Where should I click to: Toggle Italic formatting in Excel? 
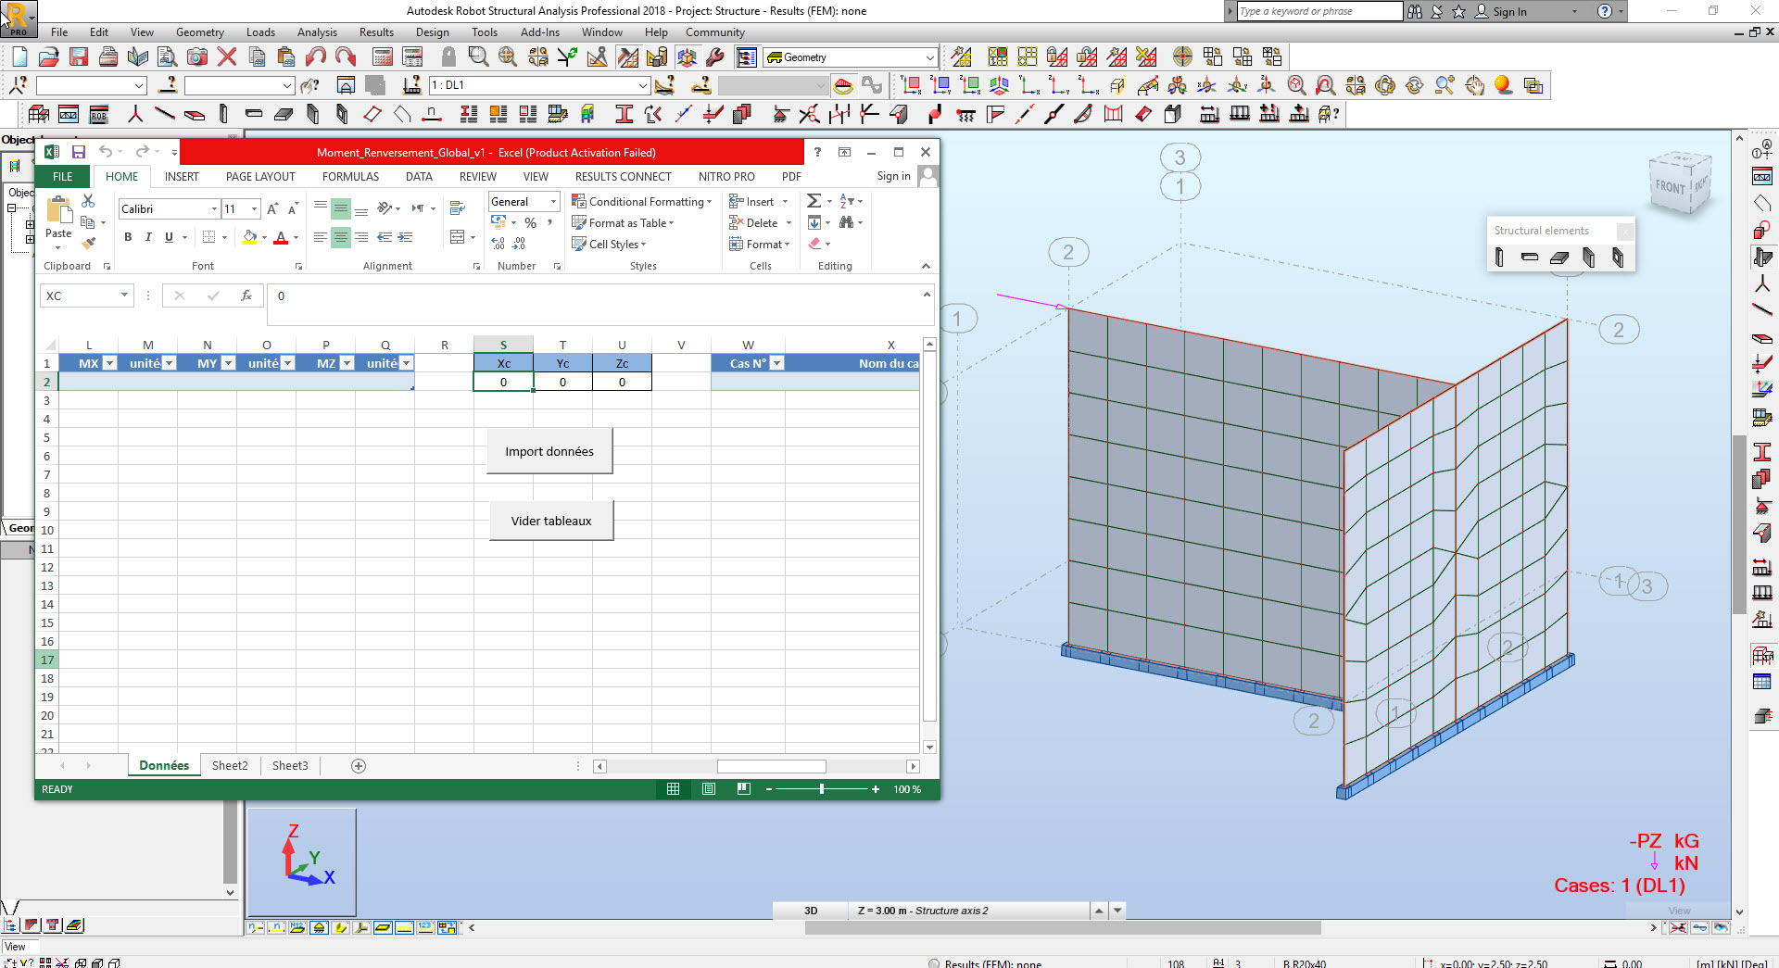pos(148,237)
